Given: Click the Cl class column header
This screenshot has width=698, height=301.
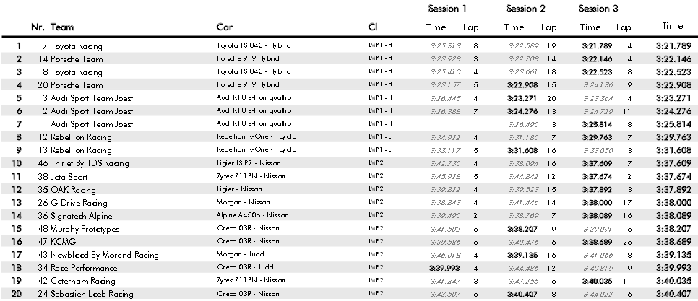Looking at the screenshot, I should 373,27.
